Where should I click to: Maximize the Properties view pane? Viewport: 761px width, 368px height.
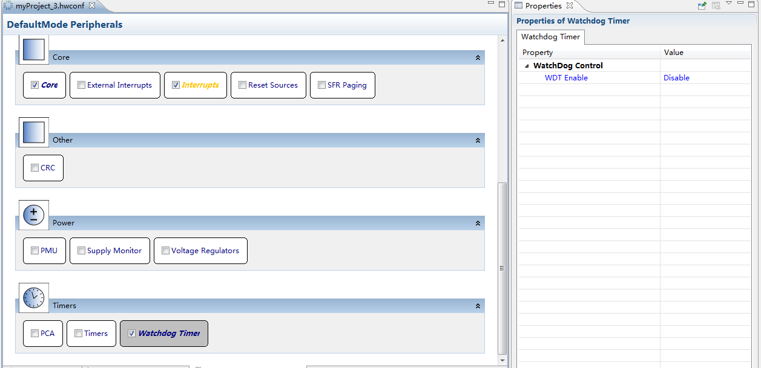pos(753,4)
